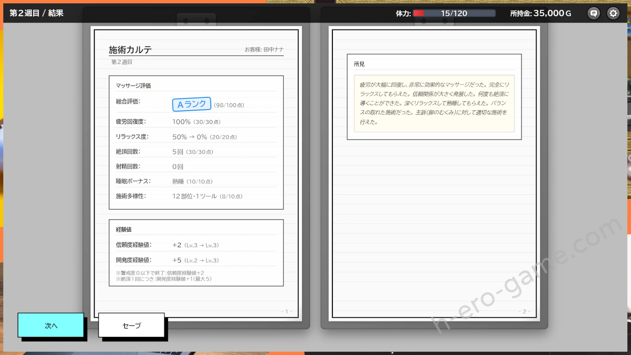Image resolution: width=631 pixels, height=355 pixels.
Task: Click the 第2週目 / 結果 header label
Action: pyautogui.click(x=36, y=13)
